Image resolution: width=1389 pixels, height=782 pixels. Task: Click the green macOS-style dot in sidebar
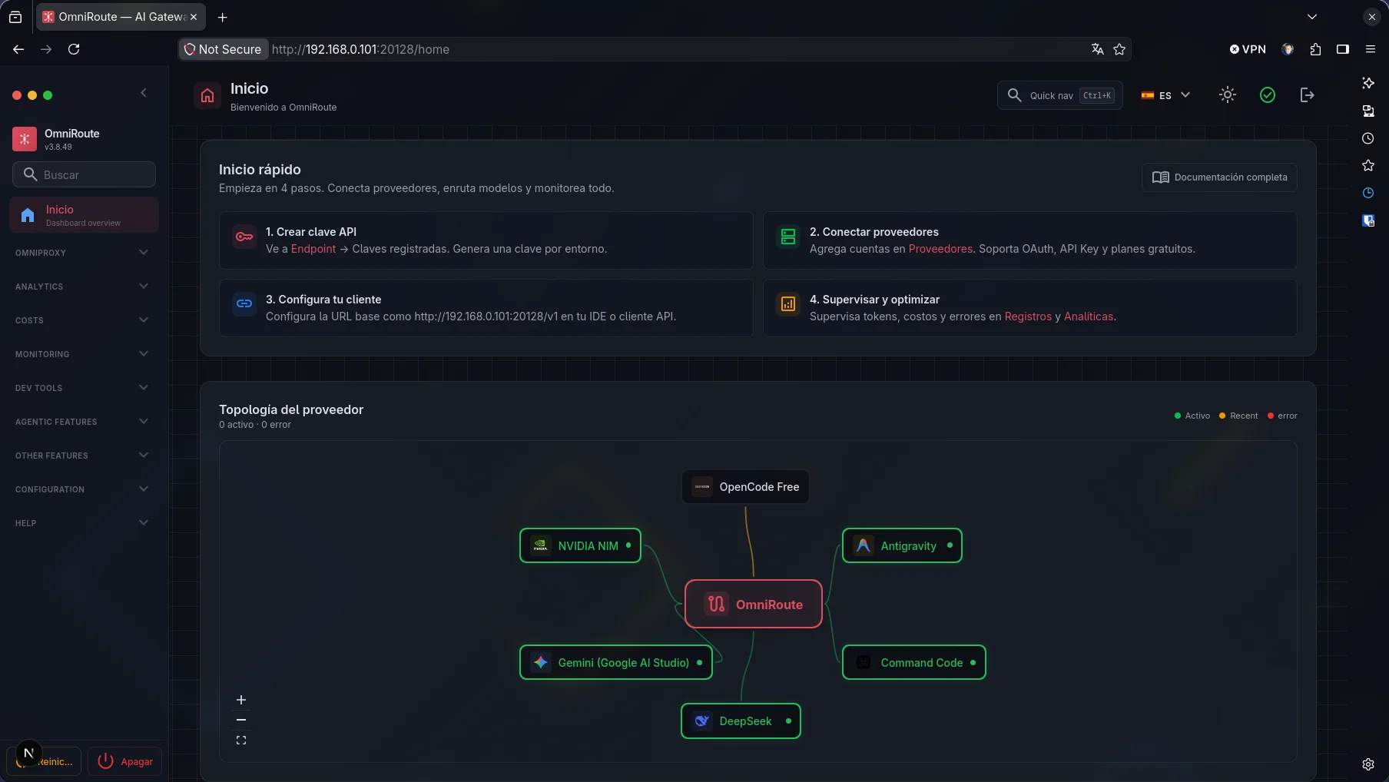(x=48, y=95)
